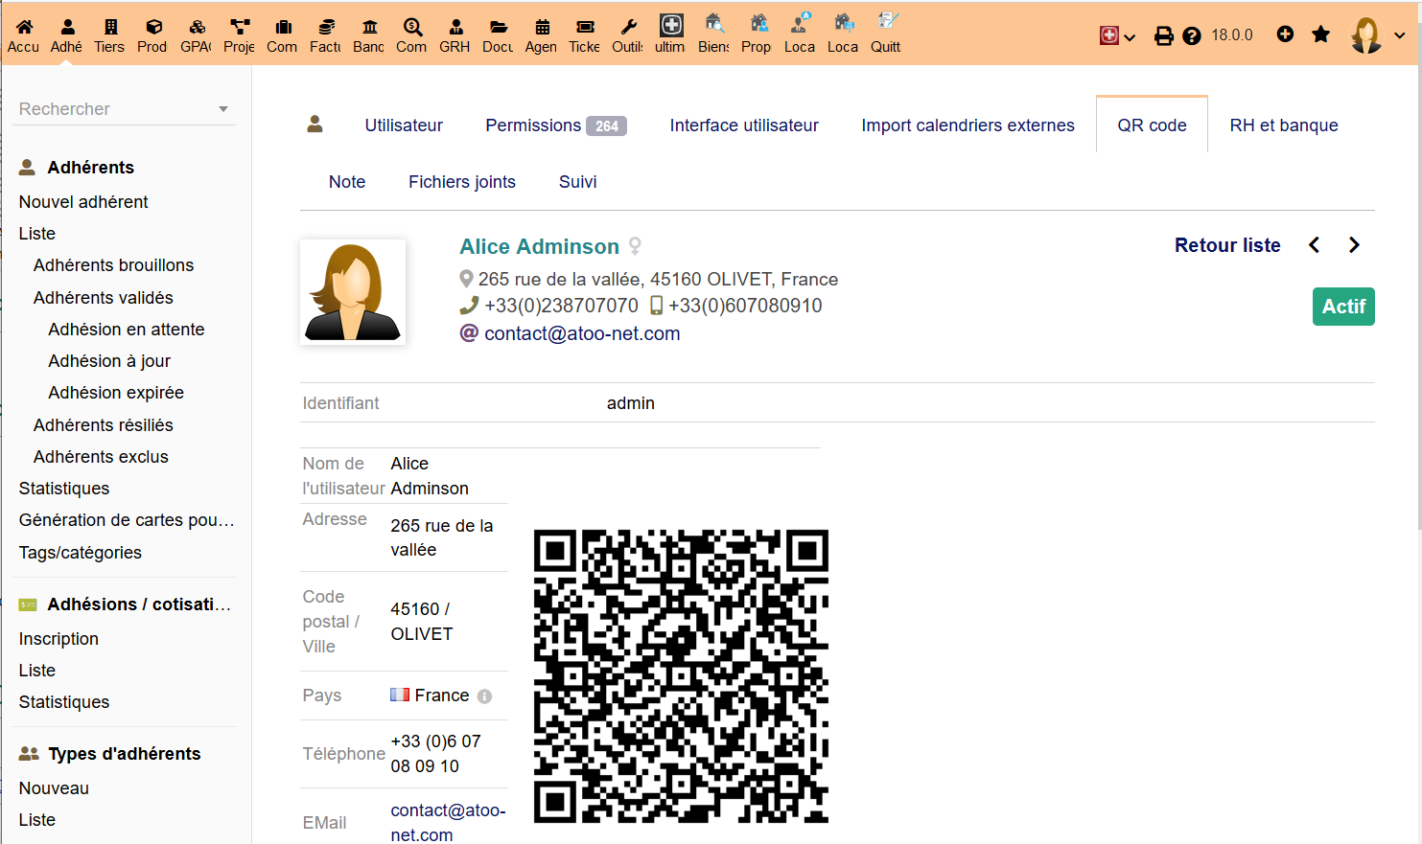The height and width of the screenshot is (844, 1422).
Task: Click the quick add plus icon
Action: click(x=1285, y=34)
